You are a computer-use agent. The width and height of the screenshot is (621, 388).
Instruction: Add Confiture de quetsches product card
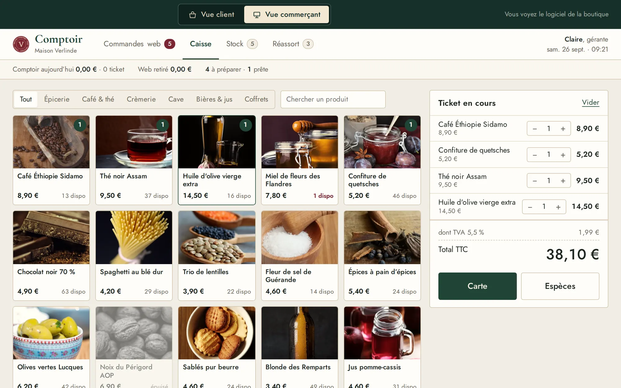(382, 160)
